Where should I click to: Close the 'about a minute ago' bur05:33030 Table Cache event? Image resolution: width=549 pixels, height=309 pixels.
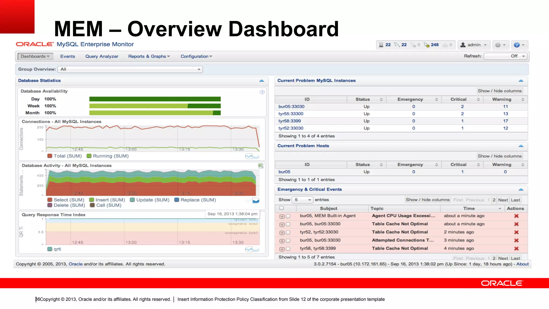[516, 224]
